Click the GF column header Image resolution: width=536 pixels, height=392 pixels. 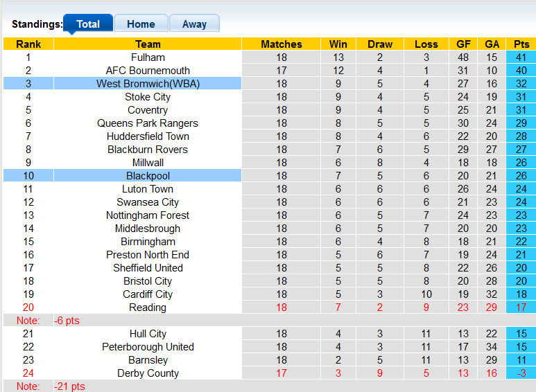click(x=464, y=44)
